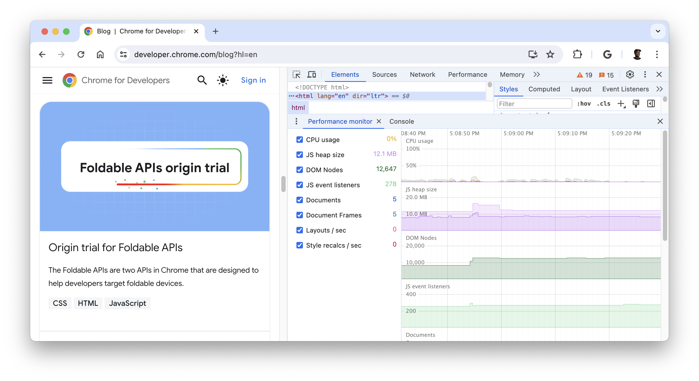Viewport: 699px width, 381px height.
Task: Switch to the Network tab
Action: (x=422, y=74)
